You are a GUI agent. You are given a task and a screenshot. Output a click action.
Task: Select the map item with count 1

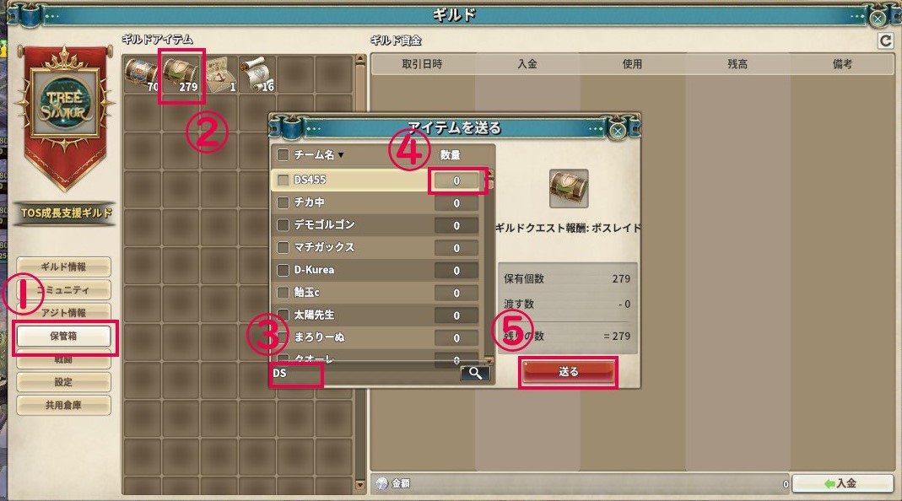point(219,75)
